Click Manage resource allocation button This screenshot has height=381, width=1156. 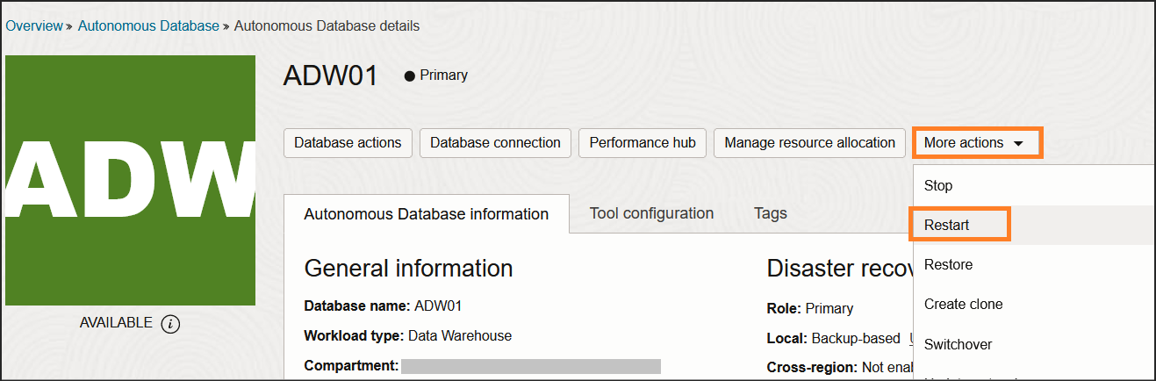(x=809, y=143)
